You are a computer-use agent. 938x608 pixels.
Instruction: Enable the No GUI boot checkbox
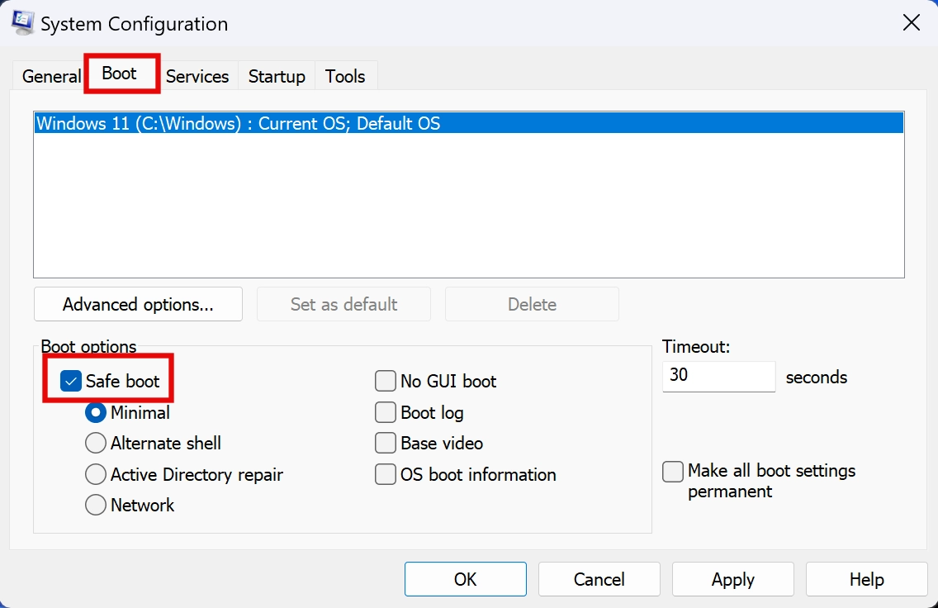(x=385, y=381)
